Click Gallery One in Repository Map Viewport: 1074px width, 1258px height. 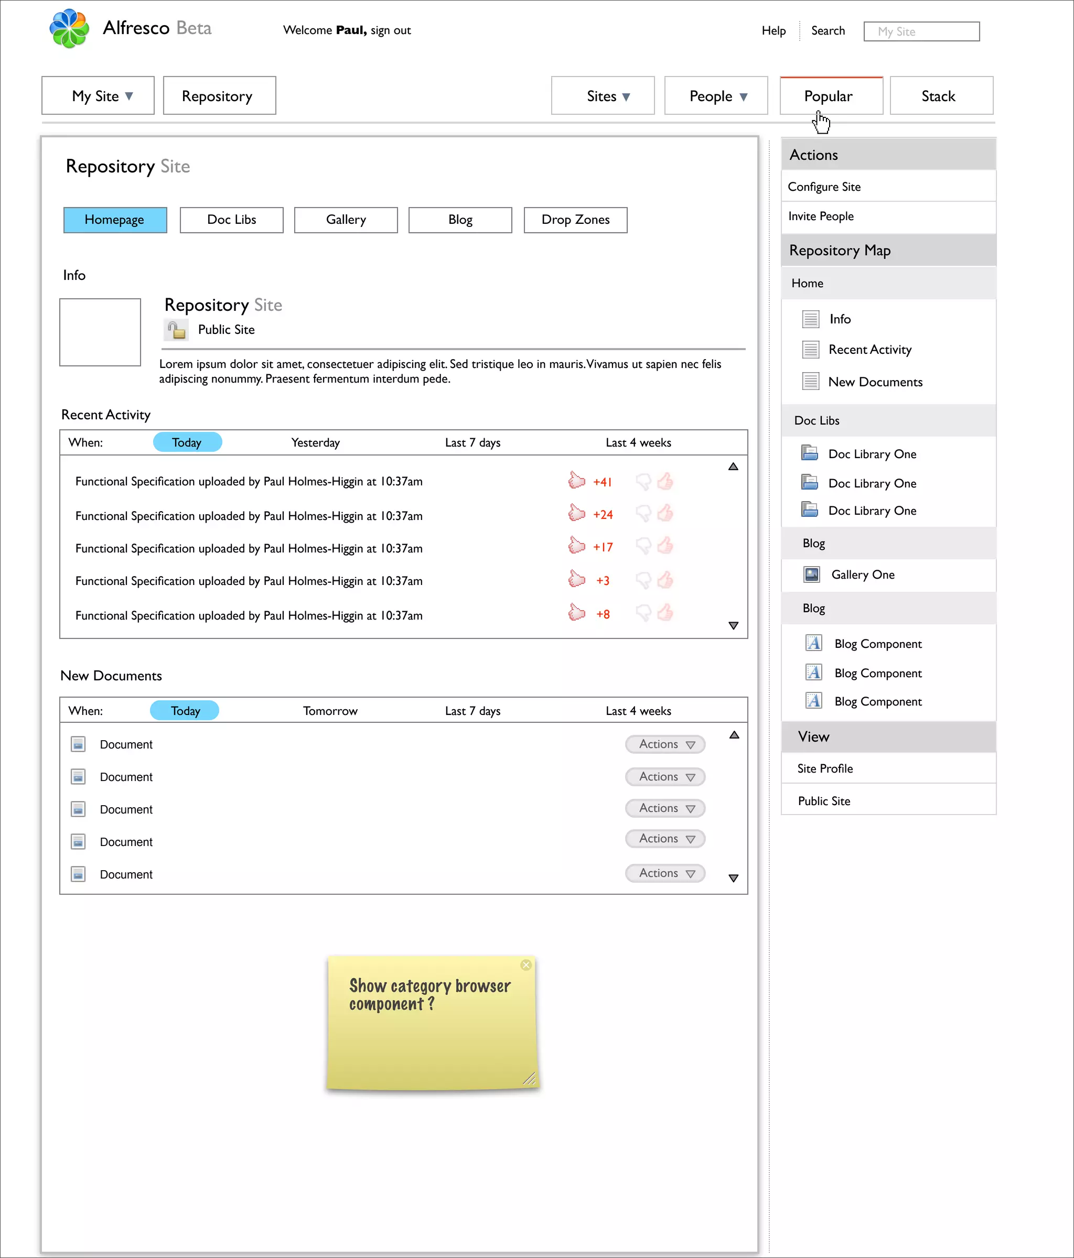coord(863,574)
